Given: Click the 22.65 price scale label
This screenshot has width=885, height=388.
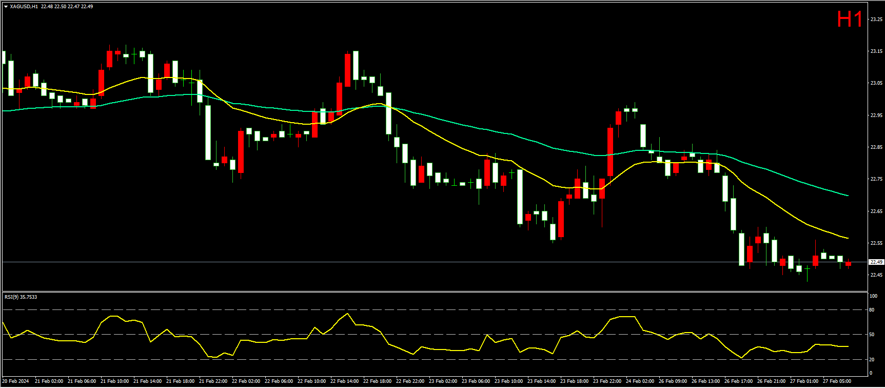Looking at the screenshot, I should tap(876, 211).
